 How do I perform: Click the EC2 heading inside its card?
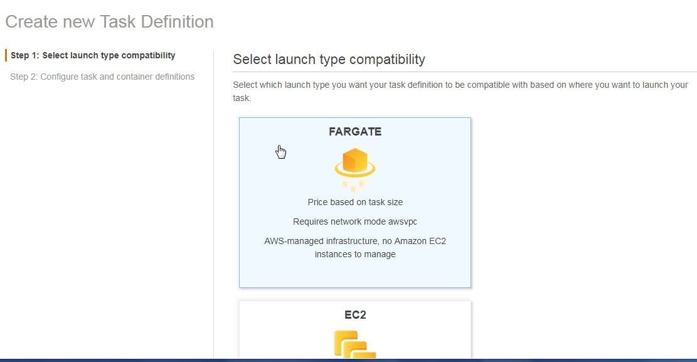[355, 315]
